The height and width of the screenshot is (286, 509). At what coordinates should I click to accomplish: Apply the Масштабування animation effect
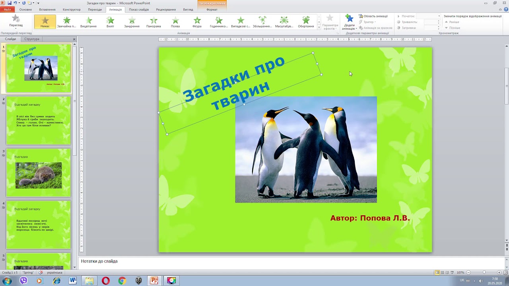(284, 22)
